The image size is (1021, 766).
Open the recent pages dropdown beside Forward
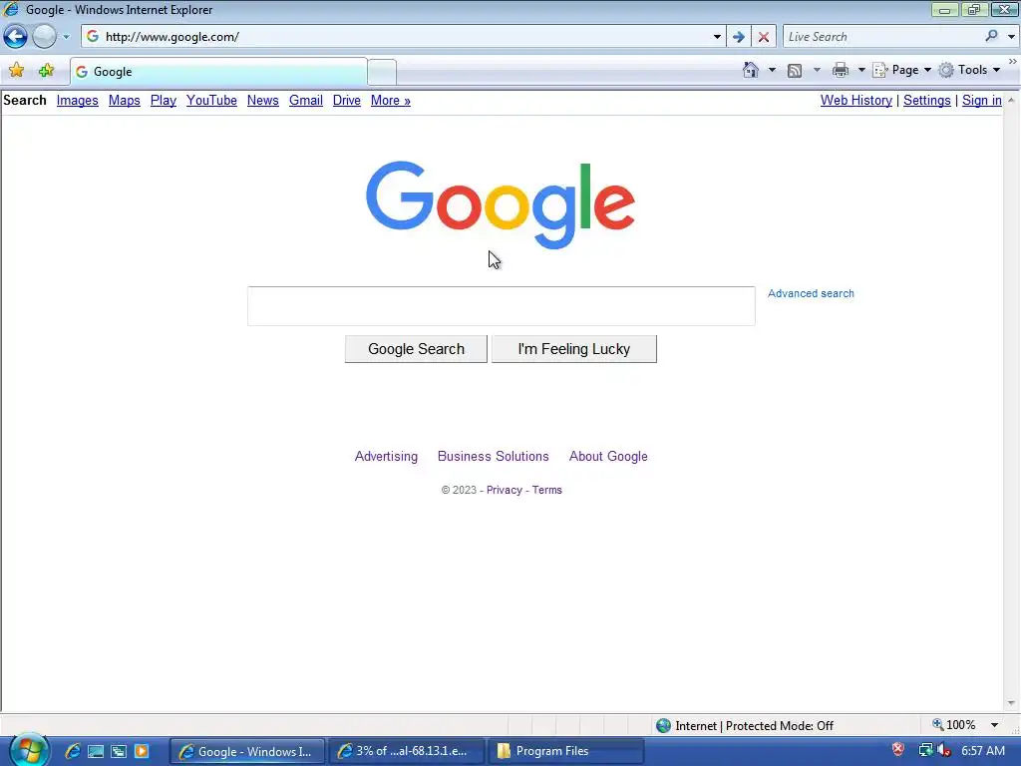[x=66, y=37]
